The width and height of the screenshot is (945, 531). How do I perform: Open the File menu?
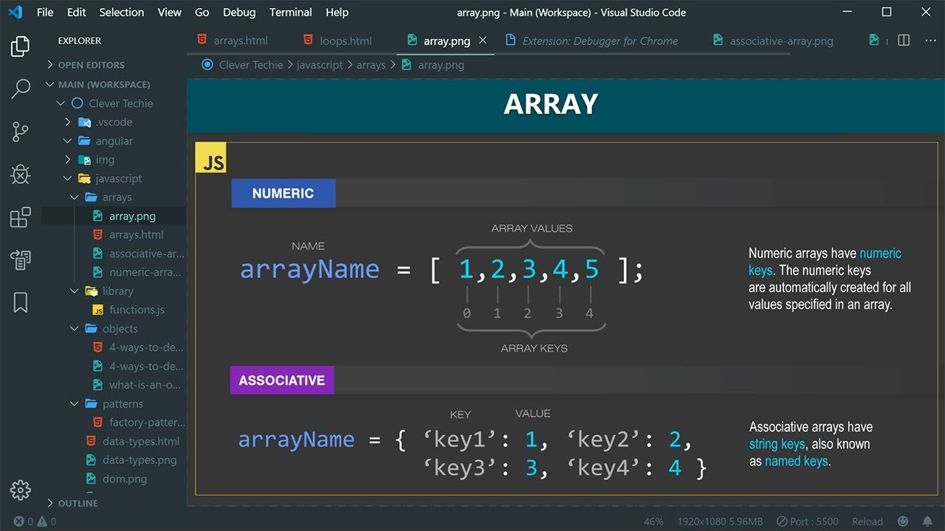tap(45, 13)
